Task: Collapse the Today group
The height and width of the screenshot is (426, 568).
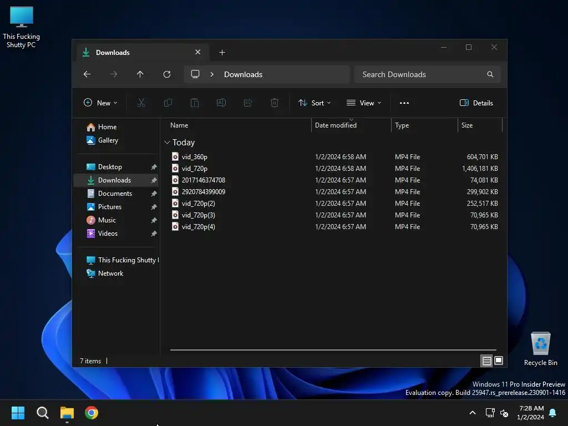Action: click(167, 143)
